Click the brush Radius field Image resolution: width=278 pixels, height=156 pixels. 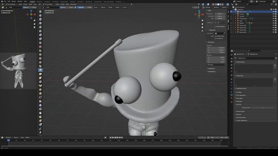pyautogui.click(x=66, y=7)
